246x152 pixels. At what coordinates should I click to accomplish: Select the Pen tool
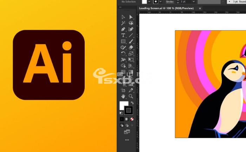pyautogui.click(x=123, y=29)
